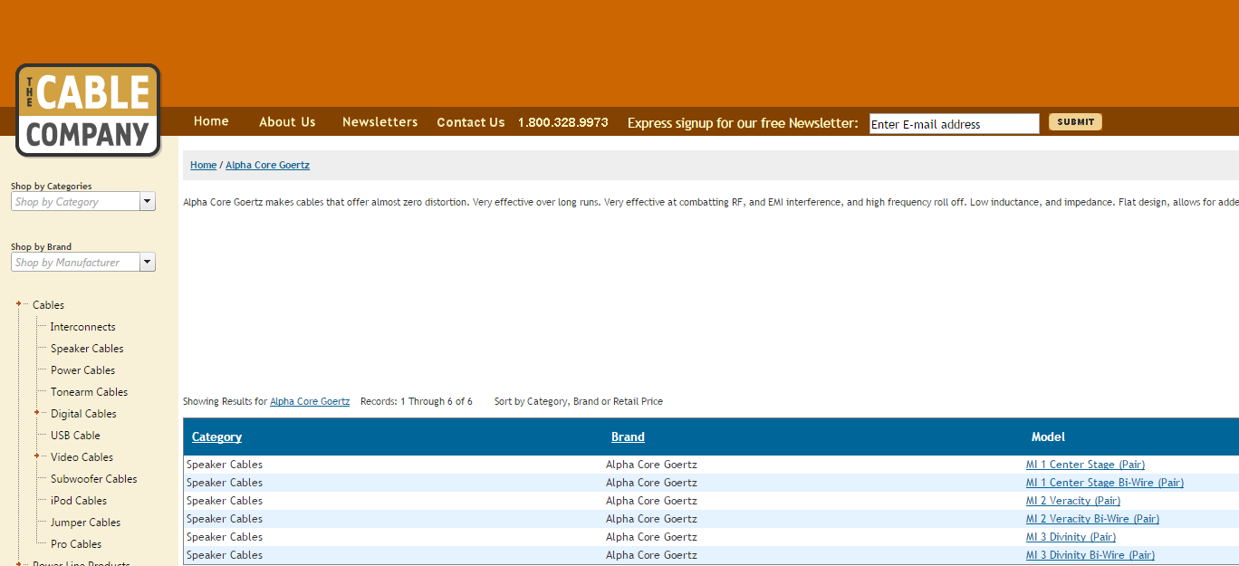The width and height of the screenshot is (1239, 566).
Task: Open MI 2 Veracity Bi-Wire (Pair) link
Action: point(1092,519)
